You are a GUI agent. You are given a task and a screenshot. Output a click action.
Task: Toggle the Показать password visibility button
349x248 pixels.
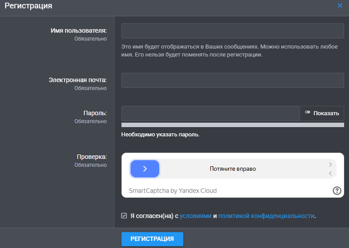pos(322,113)
